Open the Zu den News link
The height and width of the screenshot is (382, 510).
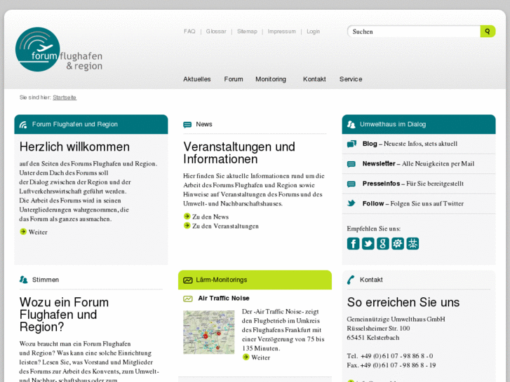[210, 217]
